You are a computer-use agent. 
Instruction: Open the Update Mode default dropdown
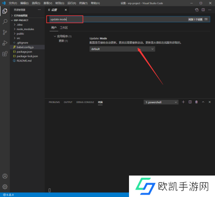122,49
